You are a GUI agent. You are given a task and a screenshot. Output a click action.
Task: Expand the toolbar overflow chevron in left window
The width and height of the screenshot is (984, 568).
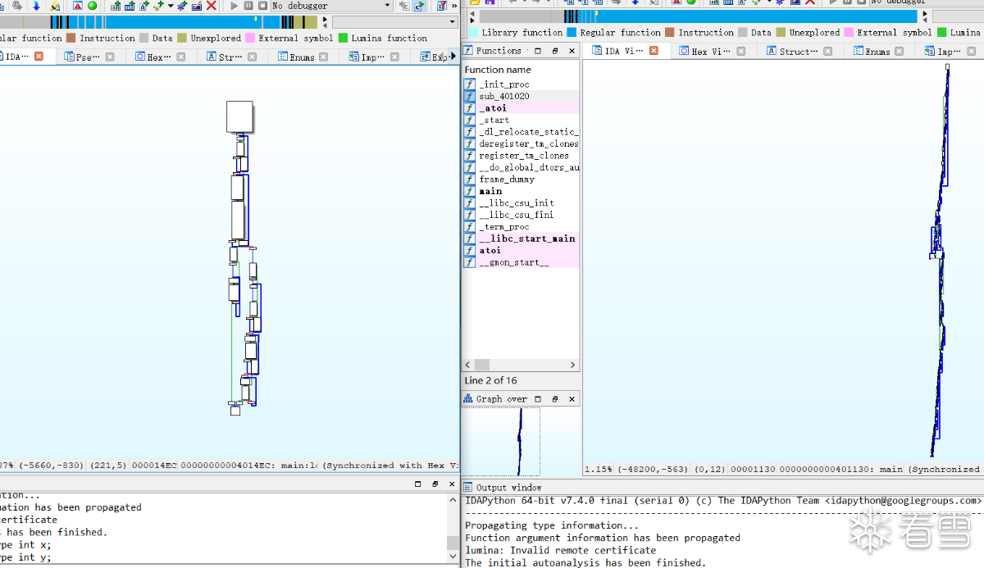click(454, 6)
